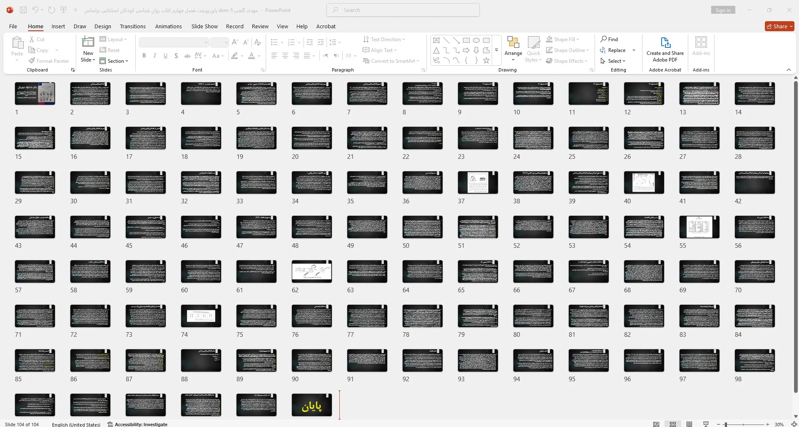Screen dimensions: 799x427
Task: Click the Increase Font Size icon
Action: (x=235, y=42)
